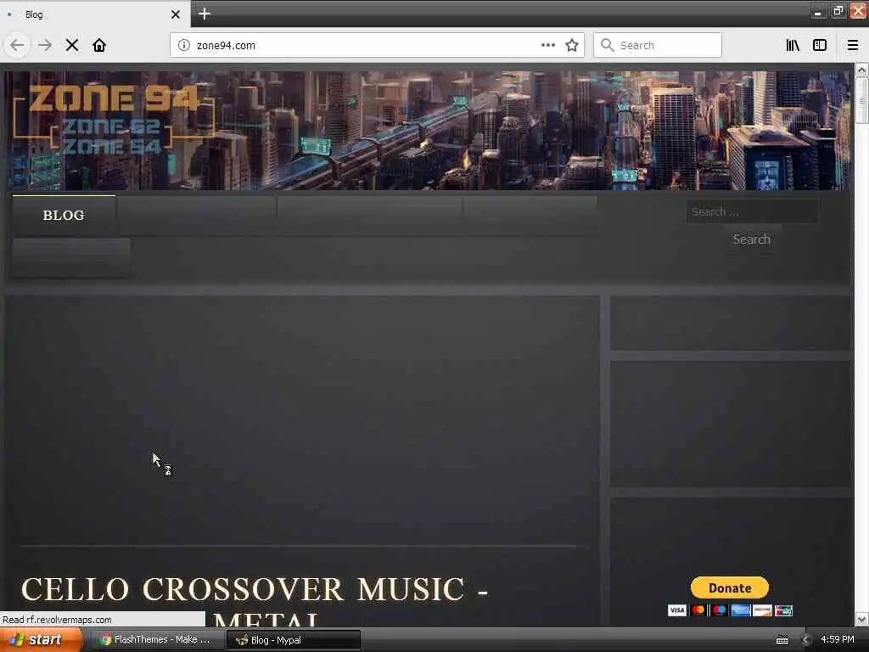Open the hamburger application menu

coord(852,45)
